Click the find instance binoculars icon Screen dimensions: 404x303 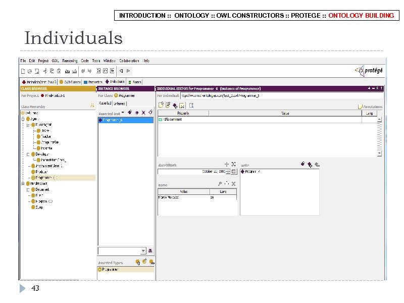150,250
